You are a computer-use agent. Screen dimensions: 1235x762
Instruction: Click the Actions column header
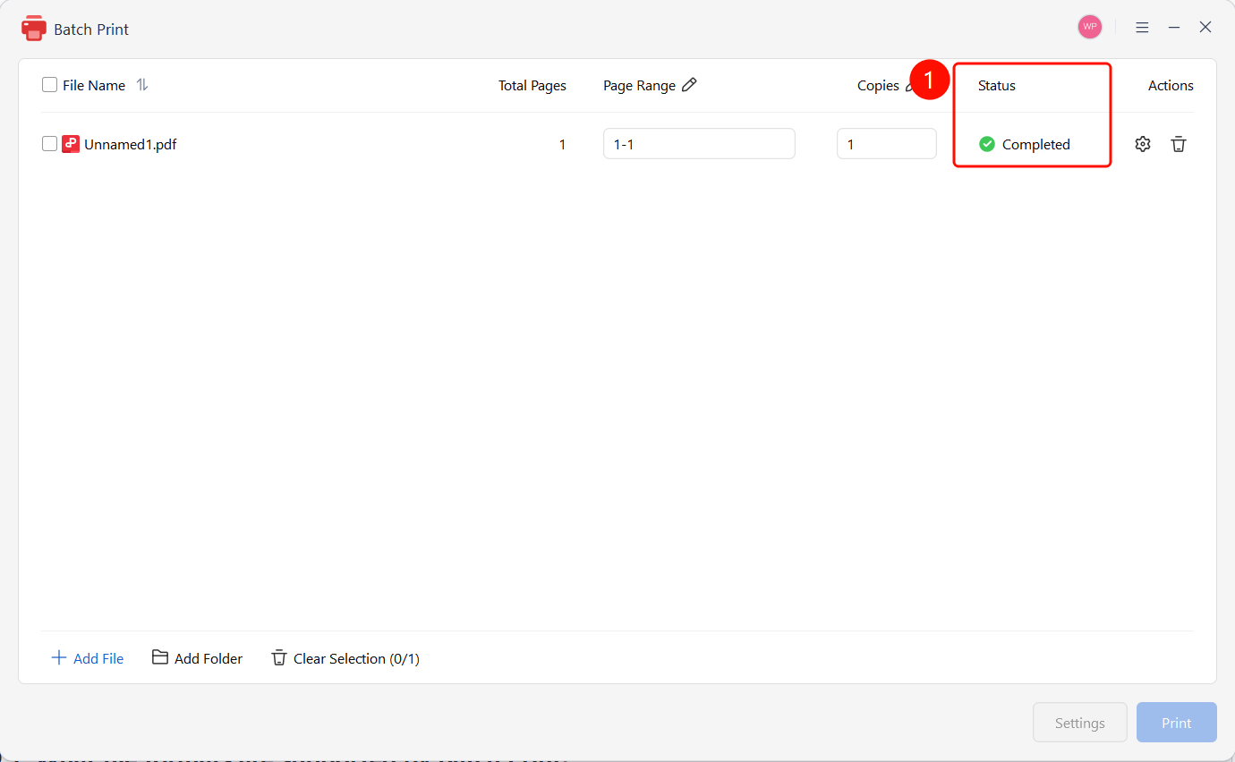point(1171,86)
